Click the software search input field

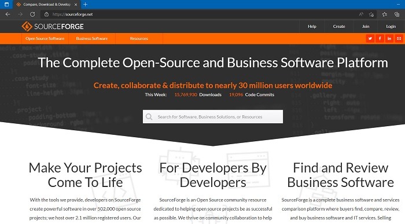pyautogui.click(x=213, y=117)
